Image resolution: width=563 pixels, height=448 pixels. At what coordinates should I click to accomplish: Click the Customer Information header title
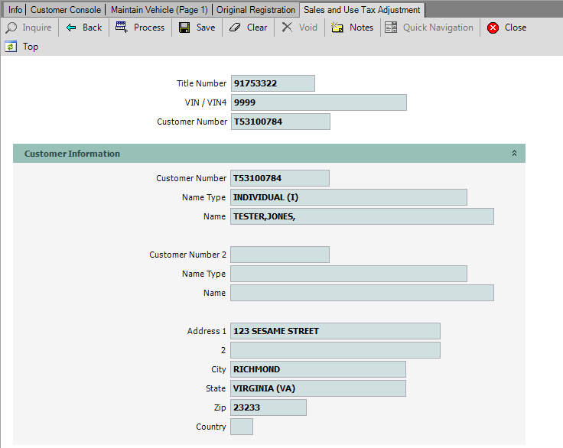pyautogui.click(x=72, y=154)
